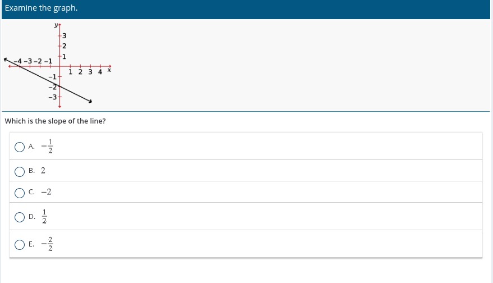Click the y-axis tick labeled 3

pos(64,35)
